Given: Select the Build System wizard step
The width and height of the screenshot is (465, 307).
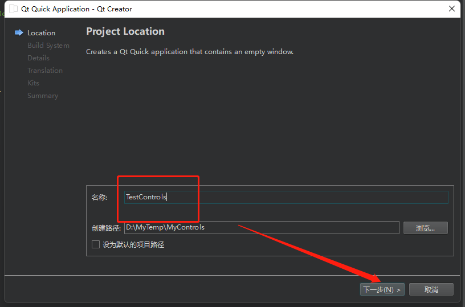Looking at the screenshot, I should point(48,46).
